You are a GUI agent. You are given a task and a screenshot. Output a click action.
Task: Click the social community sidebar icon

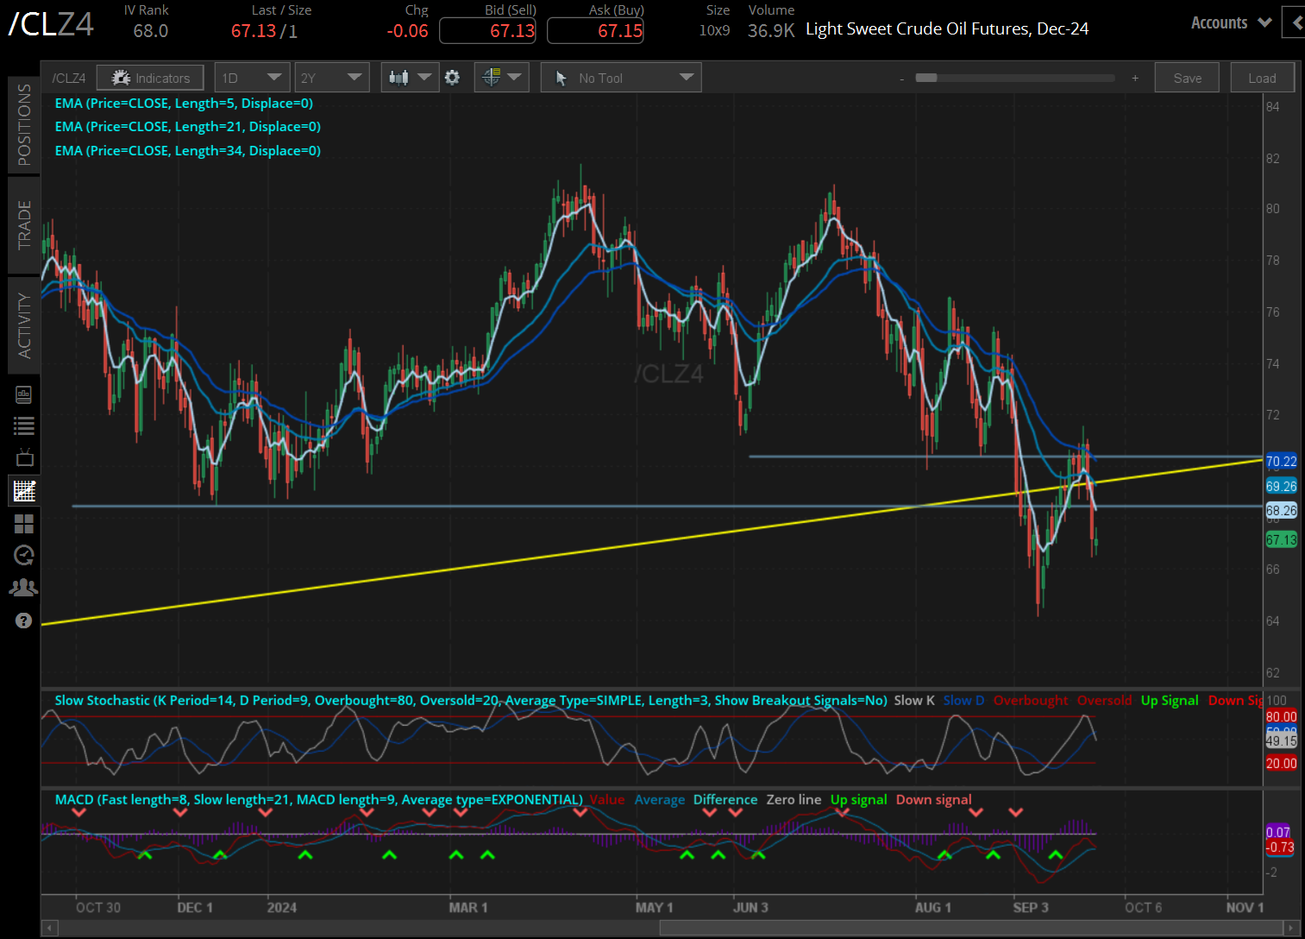pos(23,587)
